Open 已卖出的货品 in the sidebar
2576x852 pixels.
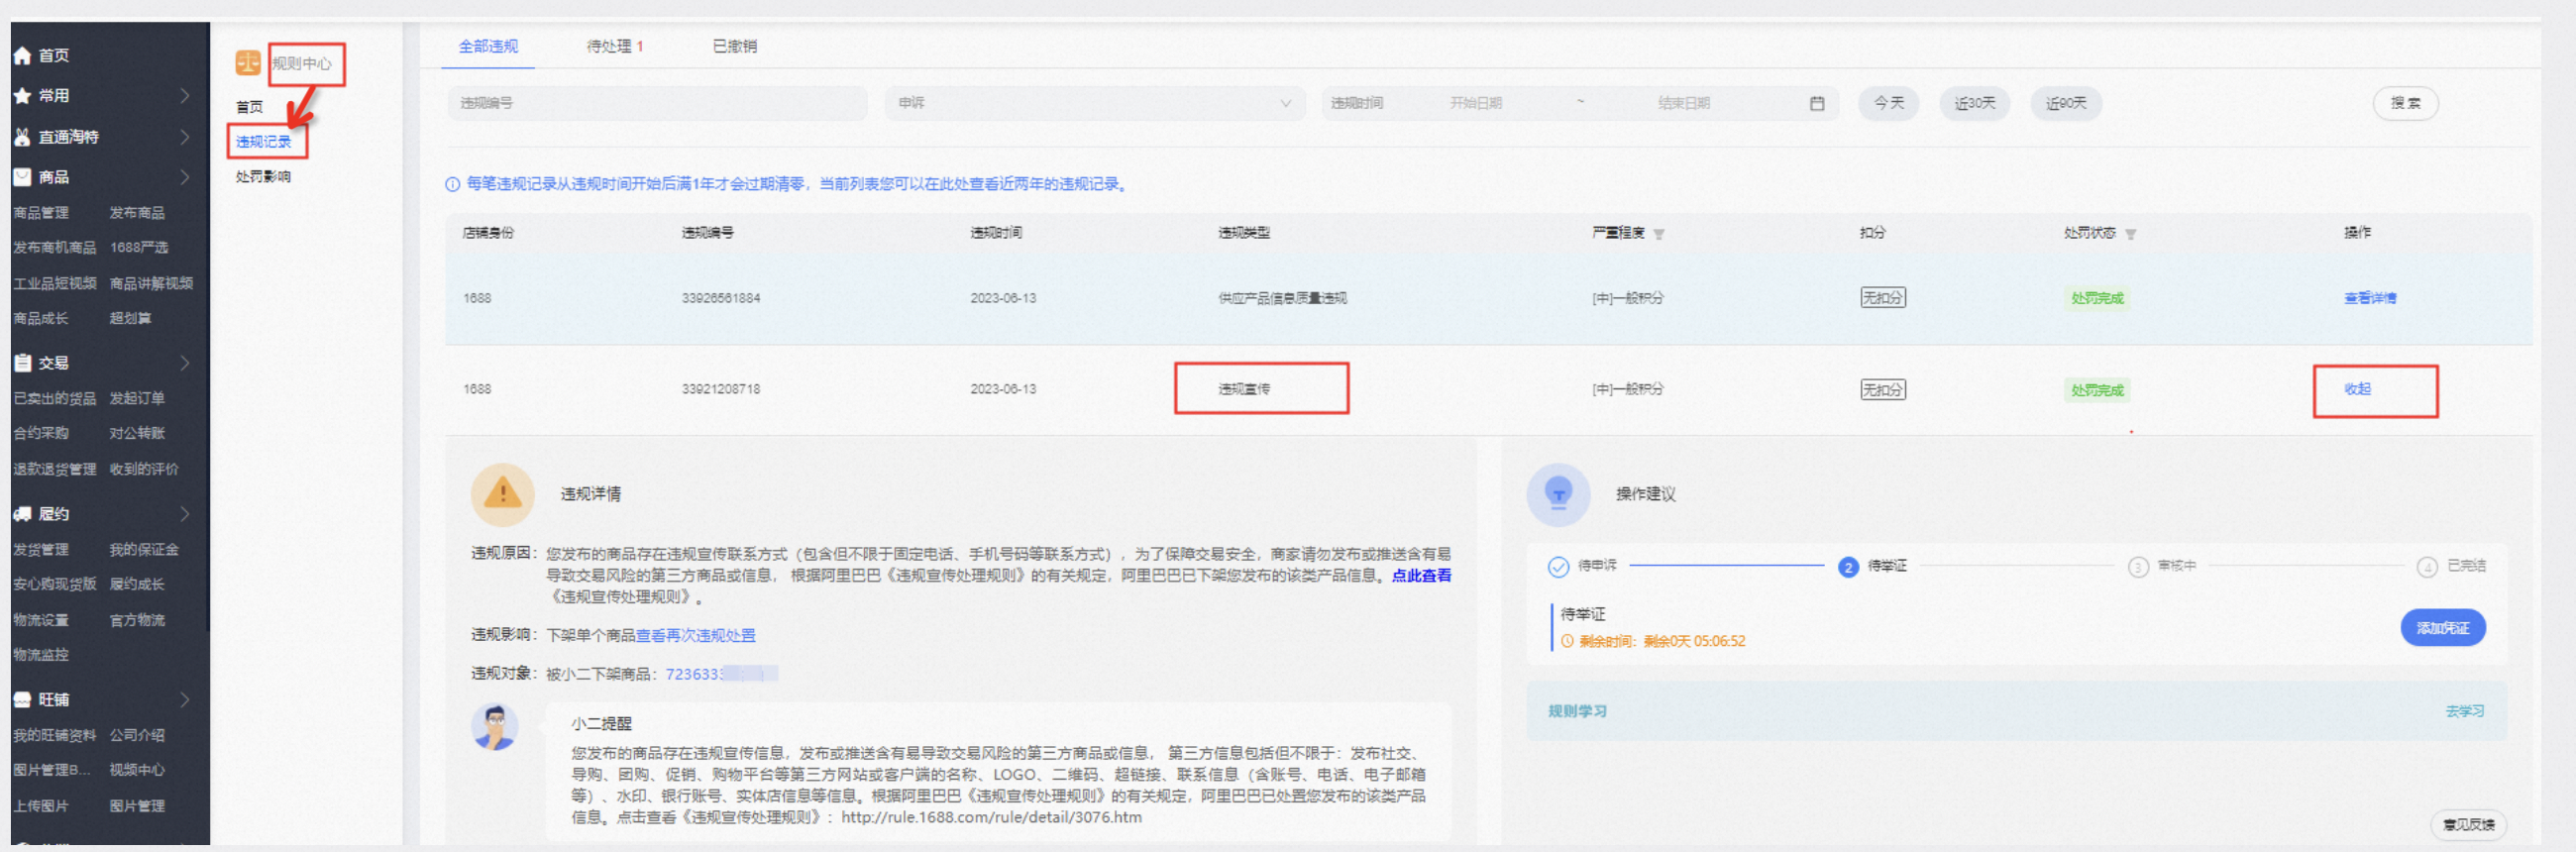tap(55, 399)
